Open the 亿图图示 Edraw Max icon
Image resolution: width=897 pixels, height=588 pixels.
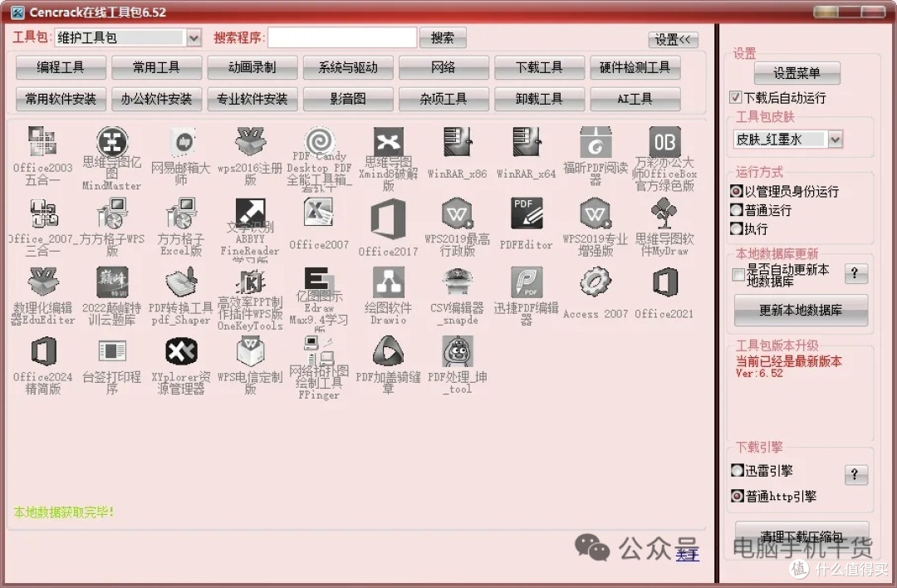click(319, 279)
